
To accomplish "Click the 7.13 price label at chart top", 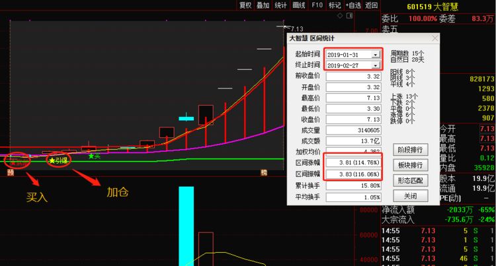I will [297, 29].
